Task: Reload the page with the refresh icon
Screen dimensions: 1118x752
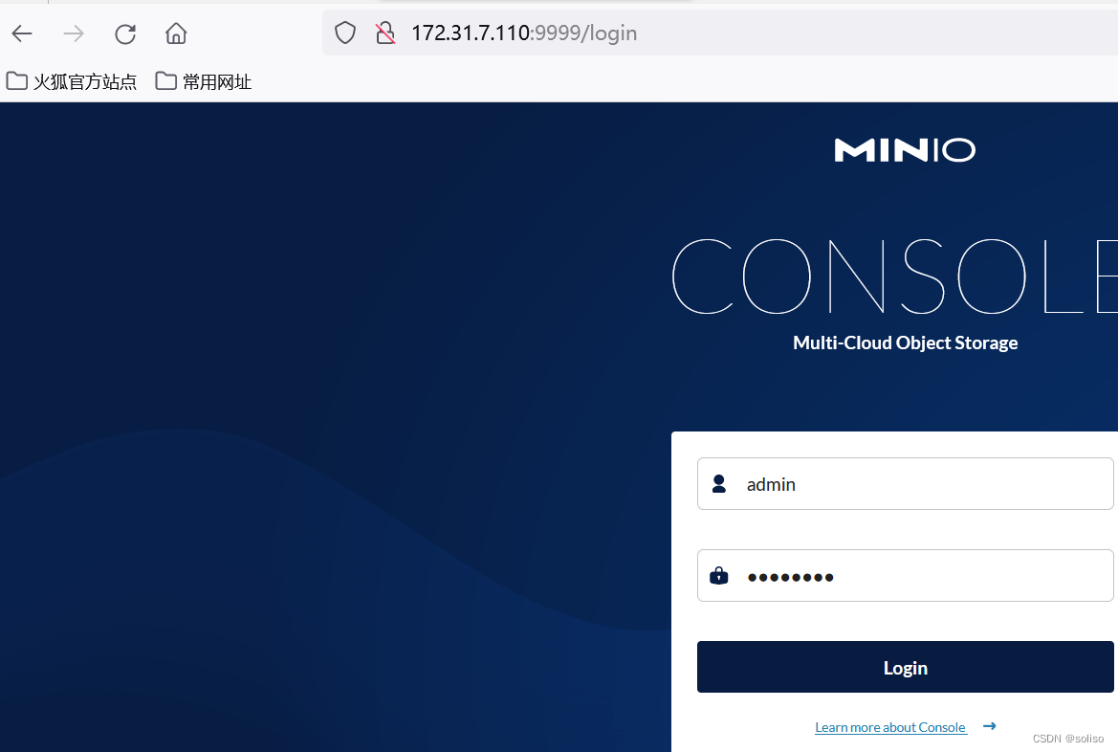Action: point(125,33)
